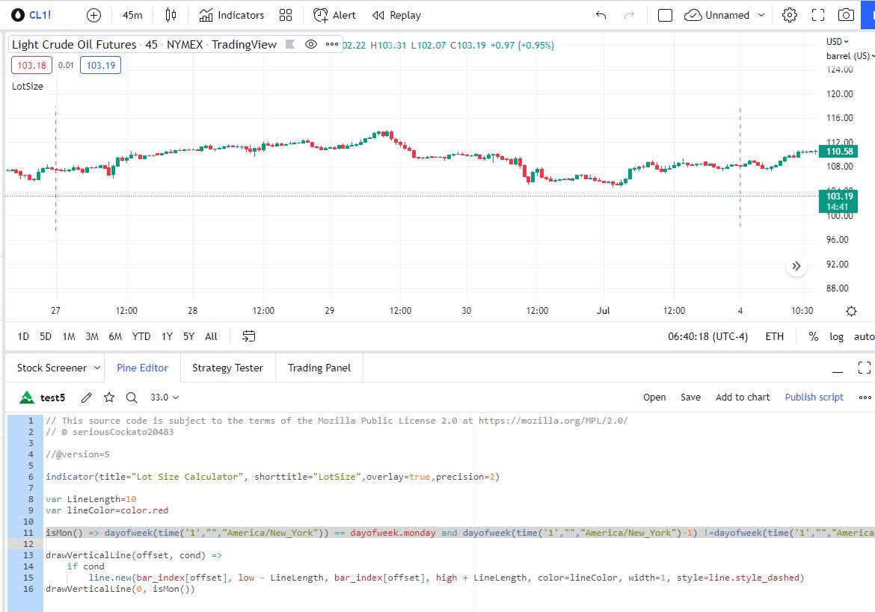Redo the chart action
Viewport: 875px width, 612px height.
click(629, 15)
